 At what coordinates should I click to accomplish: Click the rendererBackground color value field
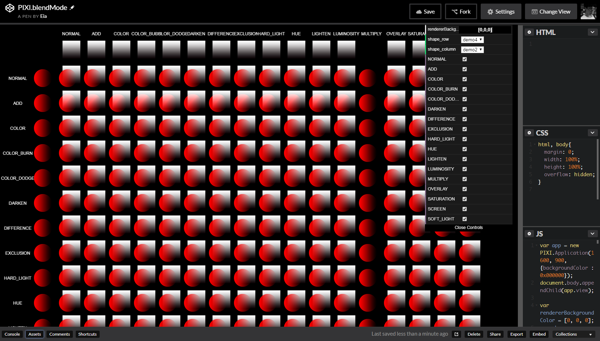tap(485, 30)
